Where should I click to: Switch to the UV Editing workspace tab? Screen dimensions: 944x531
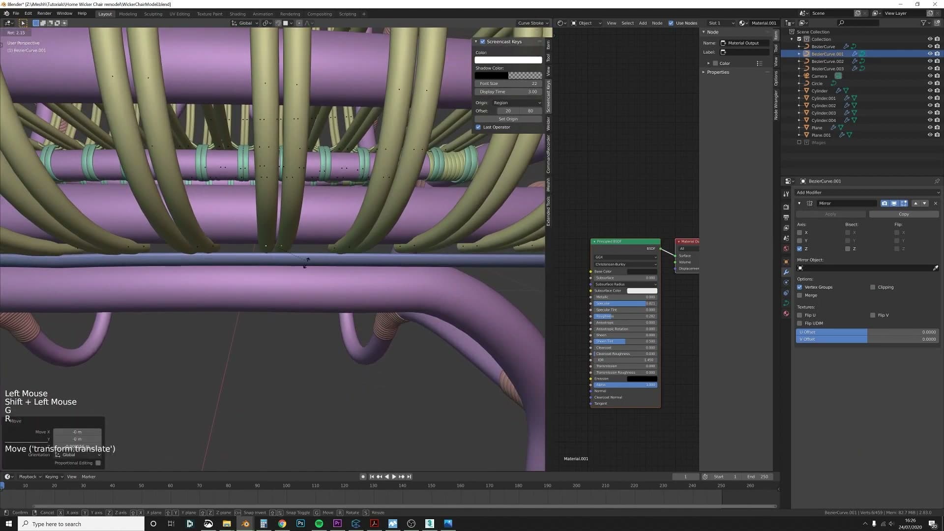[x=179, y=14]
